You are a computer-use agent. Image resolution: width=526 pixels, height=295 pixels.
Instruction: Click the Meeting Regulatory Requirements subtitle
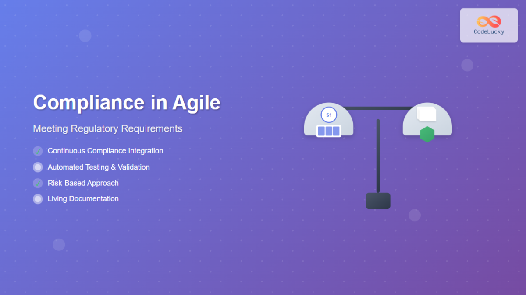(107, 128)
